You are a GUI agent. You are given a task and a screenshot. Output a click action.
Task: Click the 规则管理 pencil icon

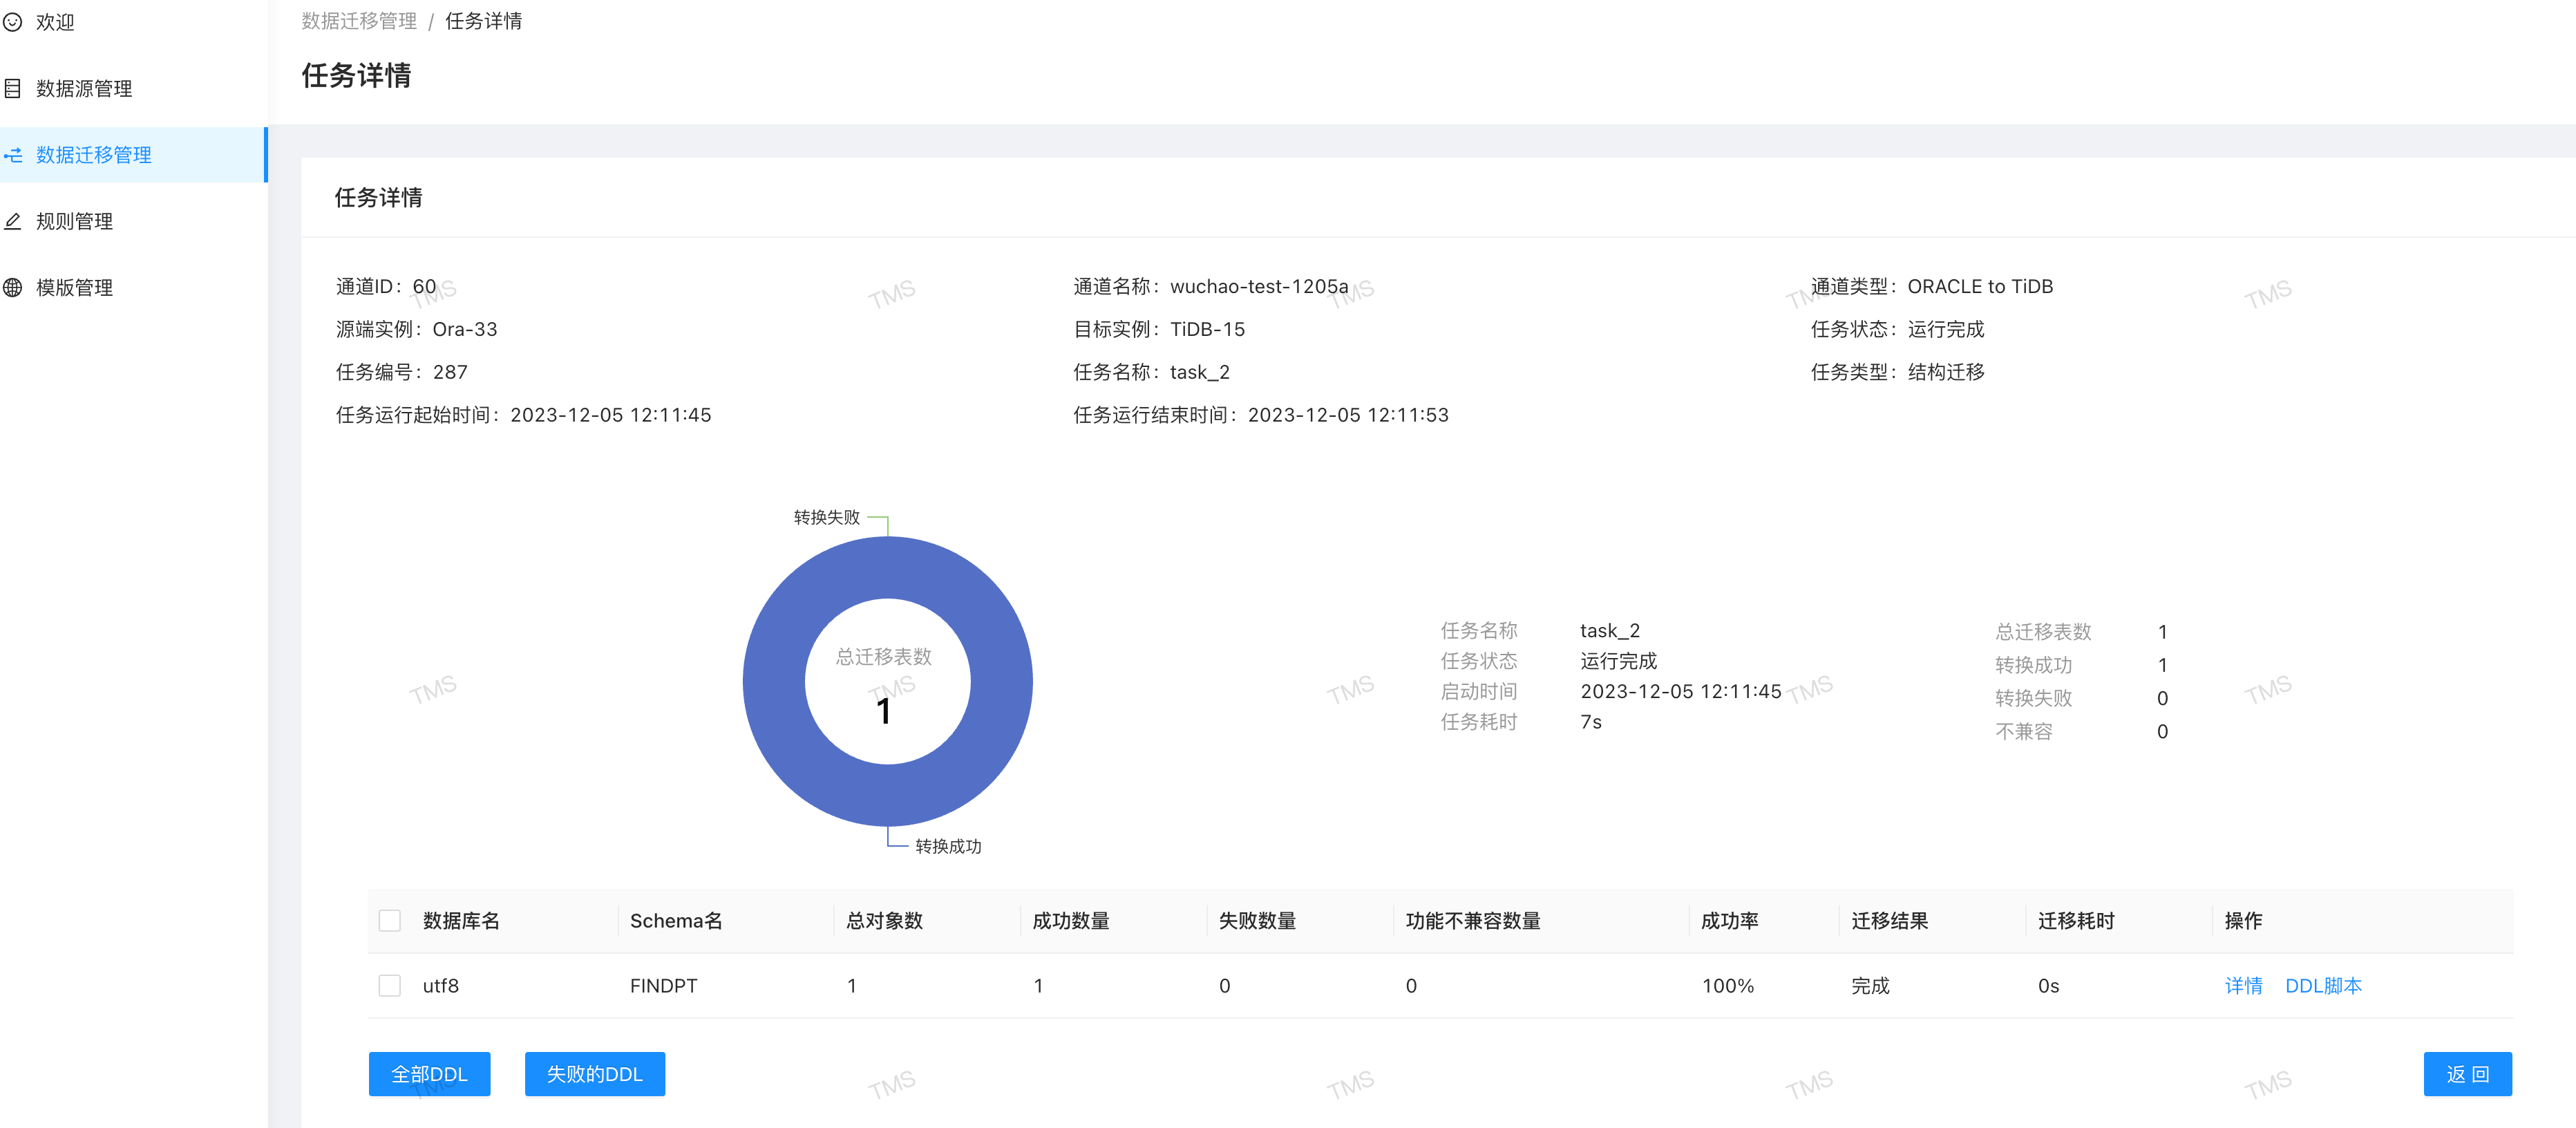[x=13, y=221]
